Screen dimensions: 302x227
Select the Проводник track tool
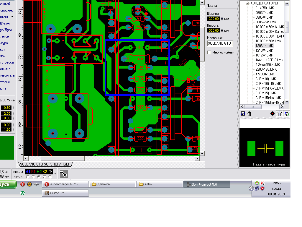pyautogui.click(x=6, y=10)
